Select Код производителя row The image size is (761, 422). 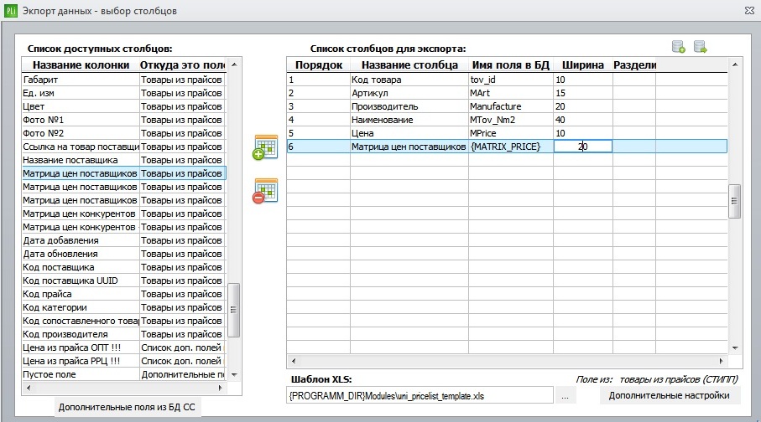tap(124, 334)
